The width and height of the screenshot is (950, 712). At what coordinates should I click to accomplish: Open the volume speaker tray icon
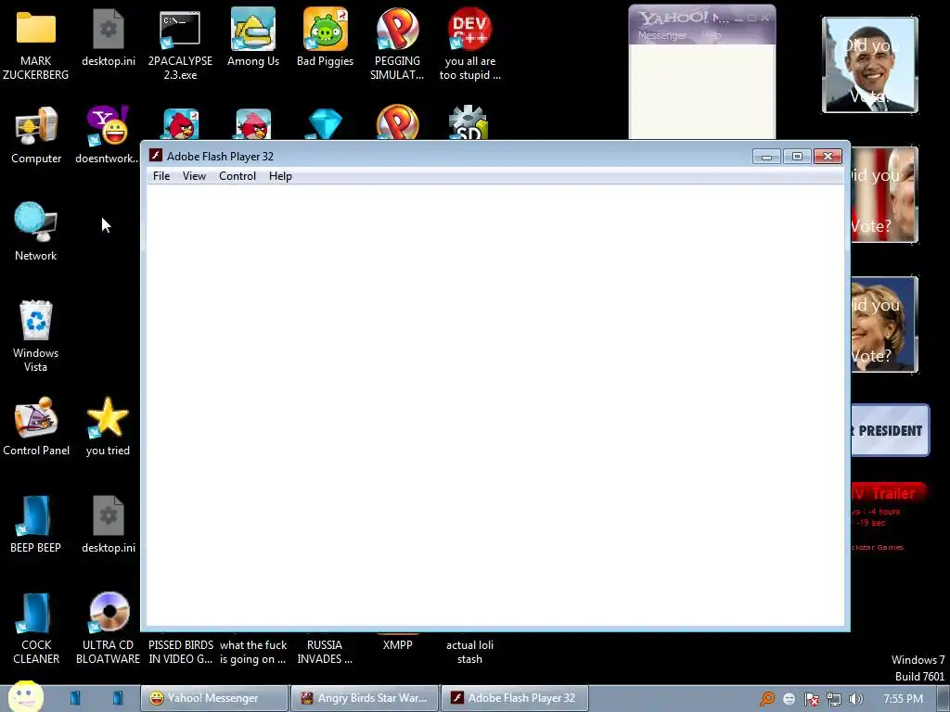[855, 699]
